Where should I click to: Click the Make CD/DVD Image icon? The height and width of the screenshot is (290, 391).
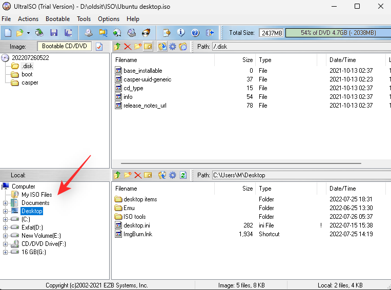pyautogui.click(x=89, y=33)
